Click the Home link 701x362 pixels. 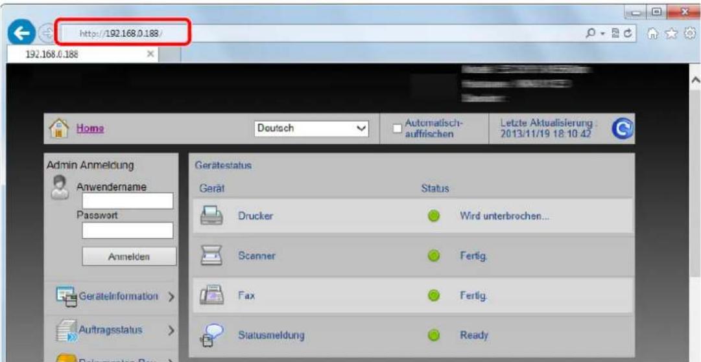coord(90,129)
